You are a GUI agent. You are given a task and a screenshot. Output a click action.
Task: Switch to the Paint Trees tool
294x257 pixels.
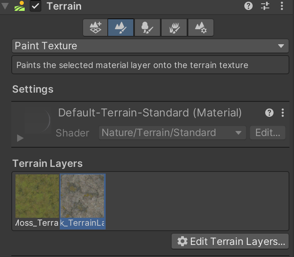(147, 28)
